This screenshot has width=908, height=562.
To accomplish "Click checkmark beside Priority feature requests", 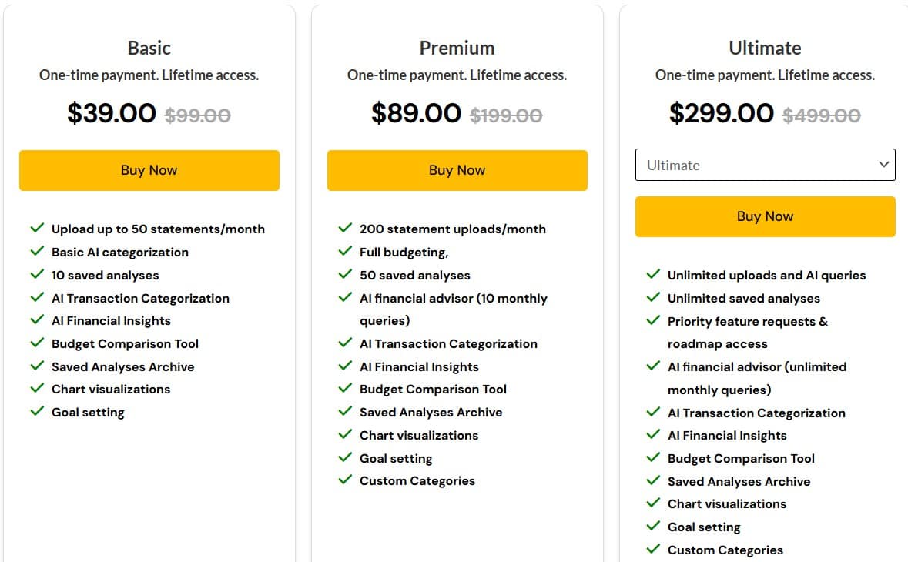I will [x=653, y=321].
